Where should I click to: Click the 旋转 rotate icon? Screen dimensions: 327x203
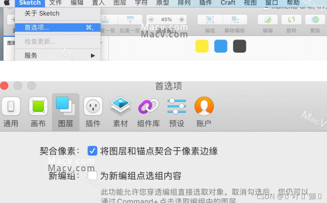pos(291,20)
